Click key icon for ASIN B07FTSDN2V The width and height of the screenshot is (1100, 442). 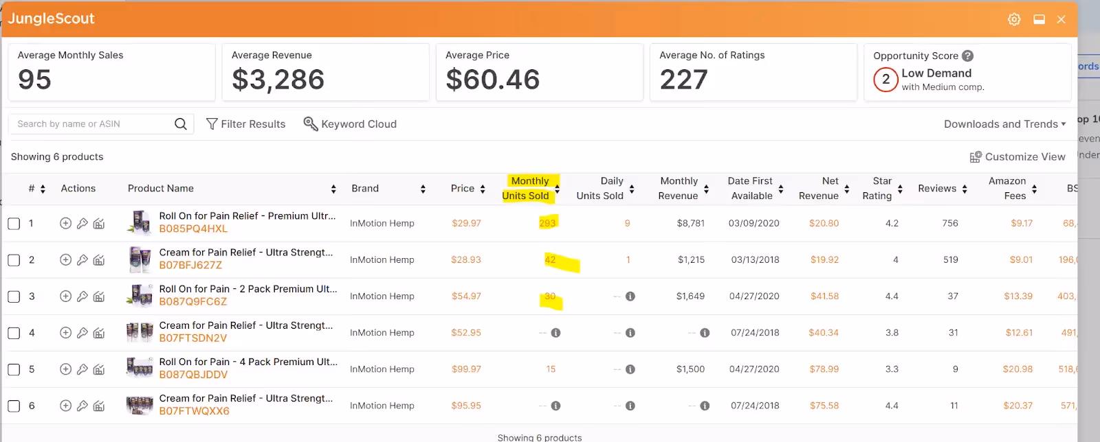coord(82,332)
